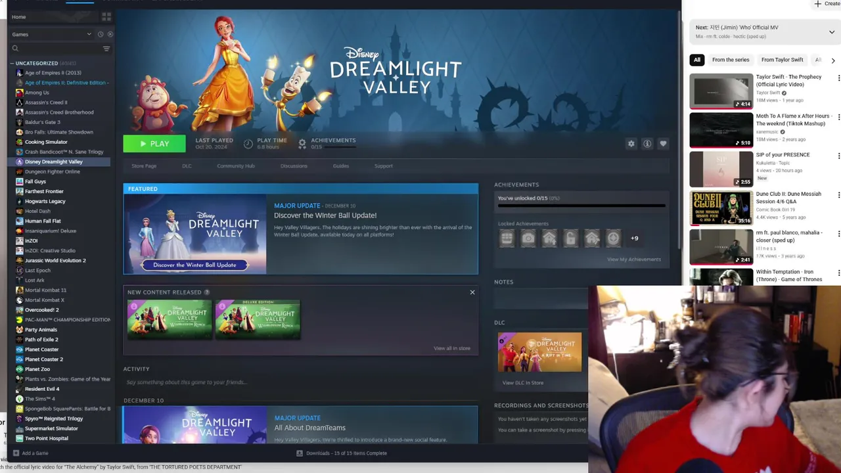Screen dimensions: 841x473
Task: Open the options menu for Taylor Swift The Prophecy
Action: tap(838, 78)
